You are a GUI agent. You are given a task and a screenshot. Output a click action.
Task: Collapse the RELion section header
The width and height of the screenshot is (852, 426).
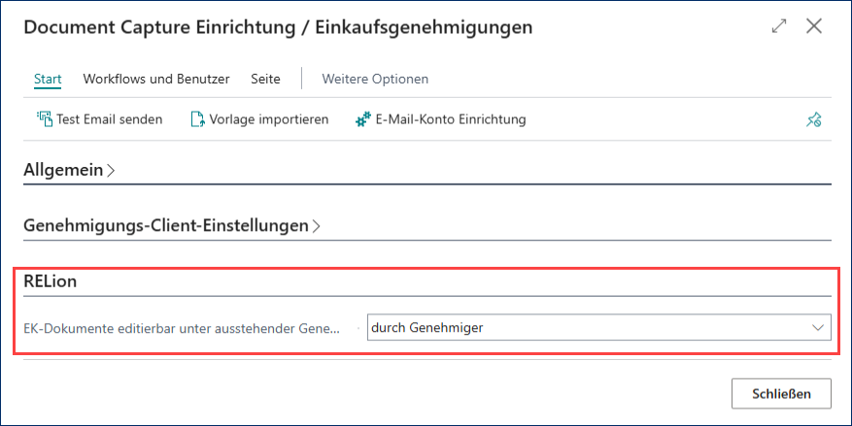[51, 281]
